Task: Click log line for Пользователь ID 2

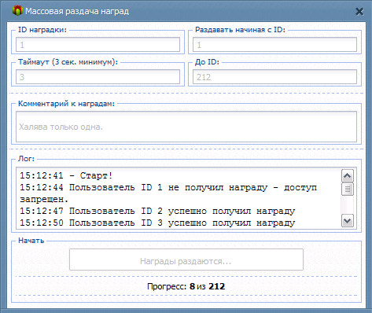Action: click(x=157, y=211)
